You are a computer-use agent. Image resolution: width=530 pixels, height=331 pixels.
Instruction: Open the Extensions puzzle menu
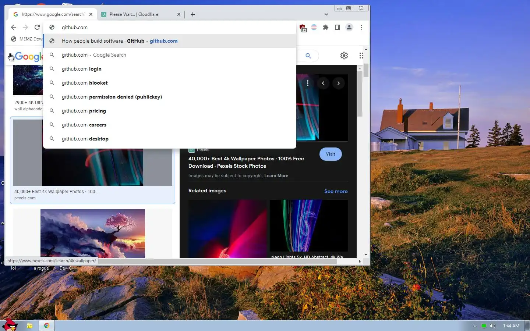pos(326,27)
